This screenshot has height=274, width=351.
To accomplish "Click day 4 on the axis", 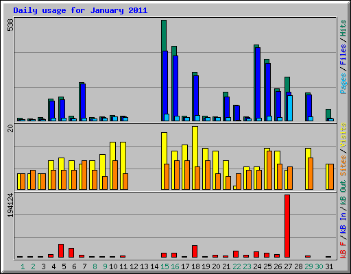I will (53, 266).
